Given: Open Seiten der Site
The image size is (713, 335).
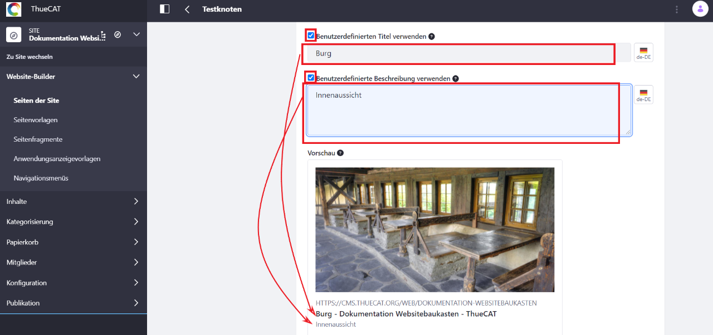Looking at the screenshot, I should pos(36,101).
